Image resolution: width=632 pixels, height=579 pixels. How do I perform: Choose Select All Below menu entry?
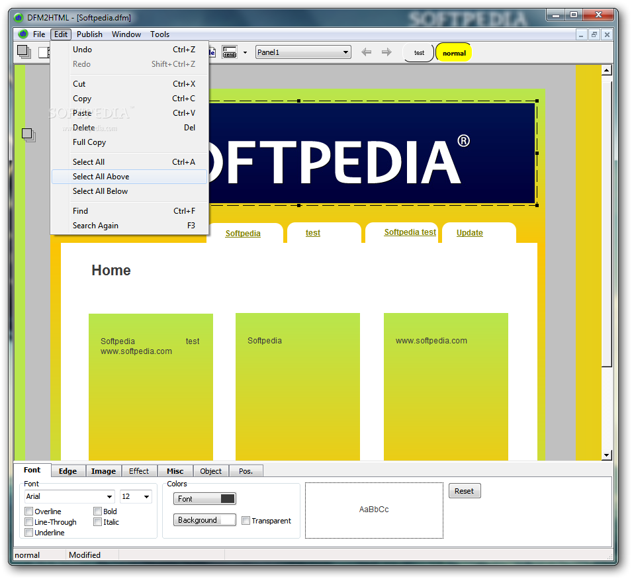pyautogui.click(x=129, y=191)
